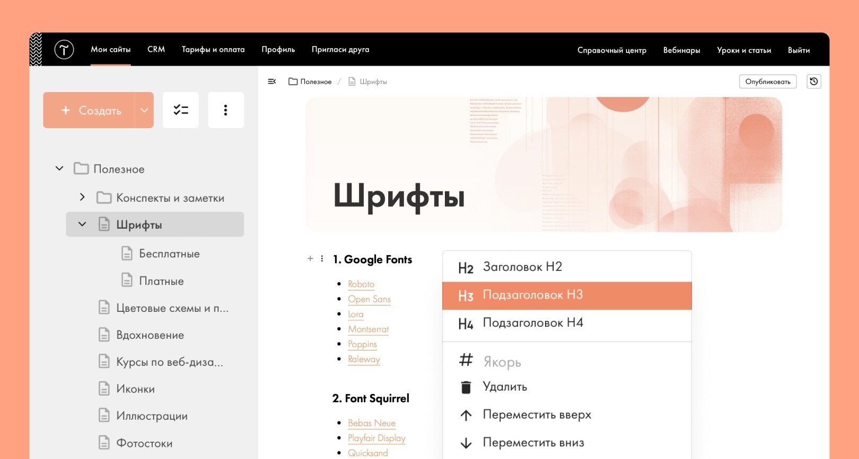This screenshot has height=459, width=859.
Task: Click the breadcrumb folder icon for Полезное
Action: 293,82
